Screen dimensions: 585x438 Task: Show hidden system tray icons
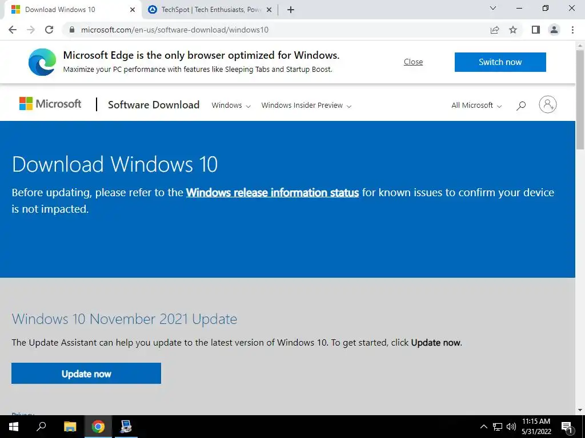pyautogui.click(x=483, y=427)
